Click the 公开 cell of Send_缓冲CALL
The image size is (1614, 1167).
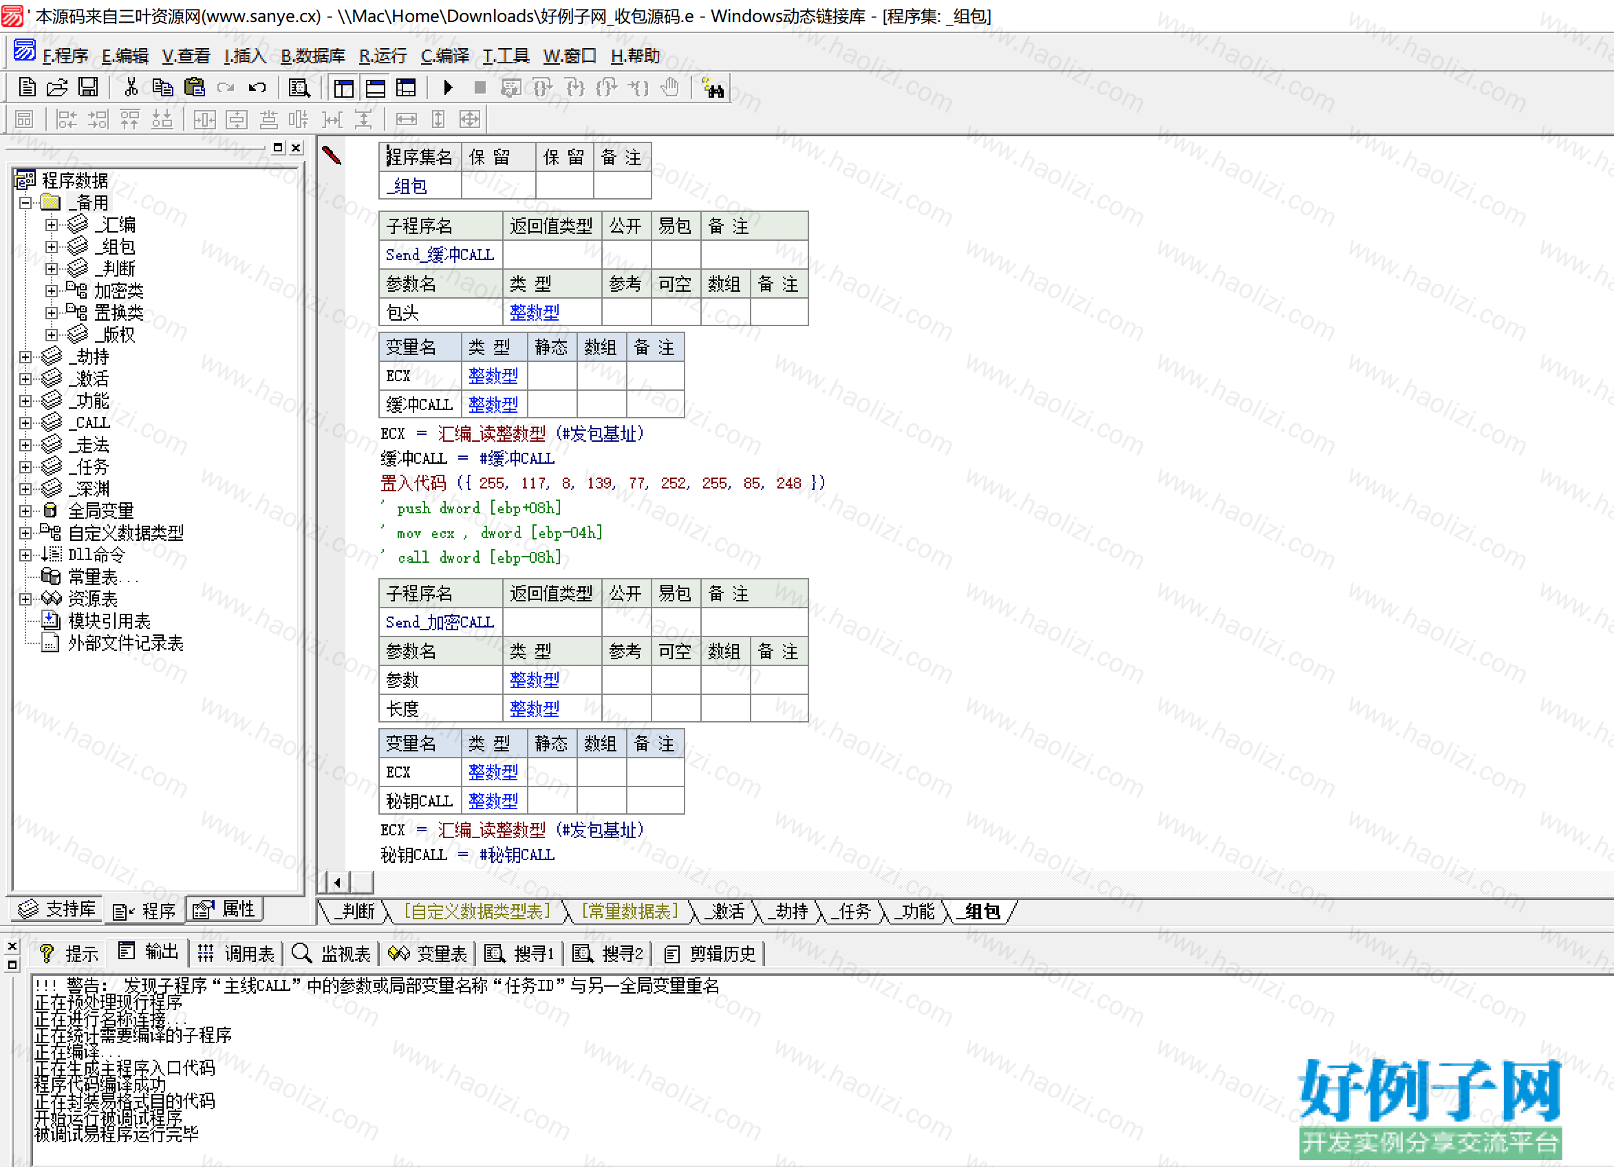(626, 255)
